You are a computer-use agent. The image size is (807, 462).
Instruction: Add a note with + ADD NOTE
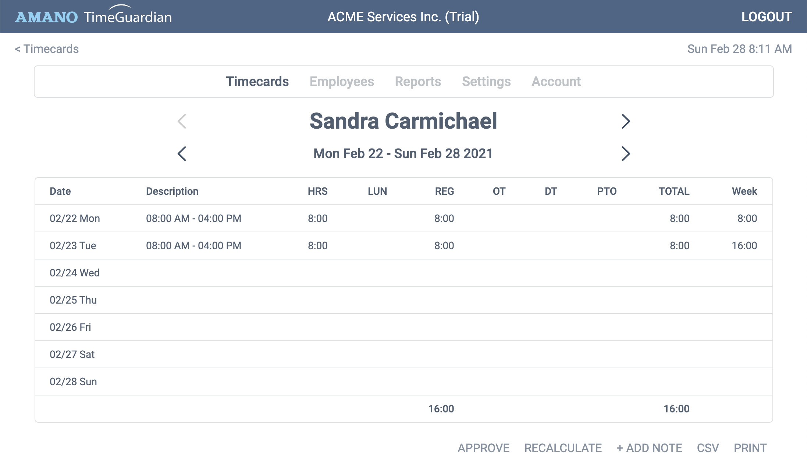pyautogui.click(x=650, y=448)
